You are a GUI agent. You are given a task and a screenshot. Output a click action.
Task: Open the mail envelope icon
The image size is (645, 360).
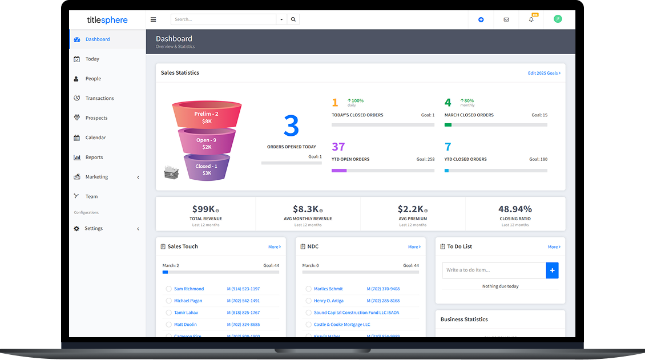[x=506, y=20]
